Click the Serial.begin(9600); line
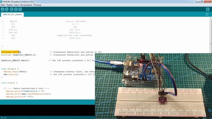Viewport: 212px width, 119px height. (16, 72)
